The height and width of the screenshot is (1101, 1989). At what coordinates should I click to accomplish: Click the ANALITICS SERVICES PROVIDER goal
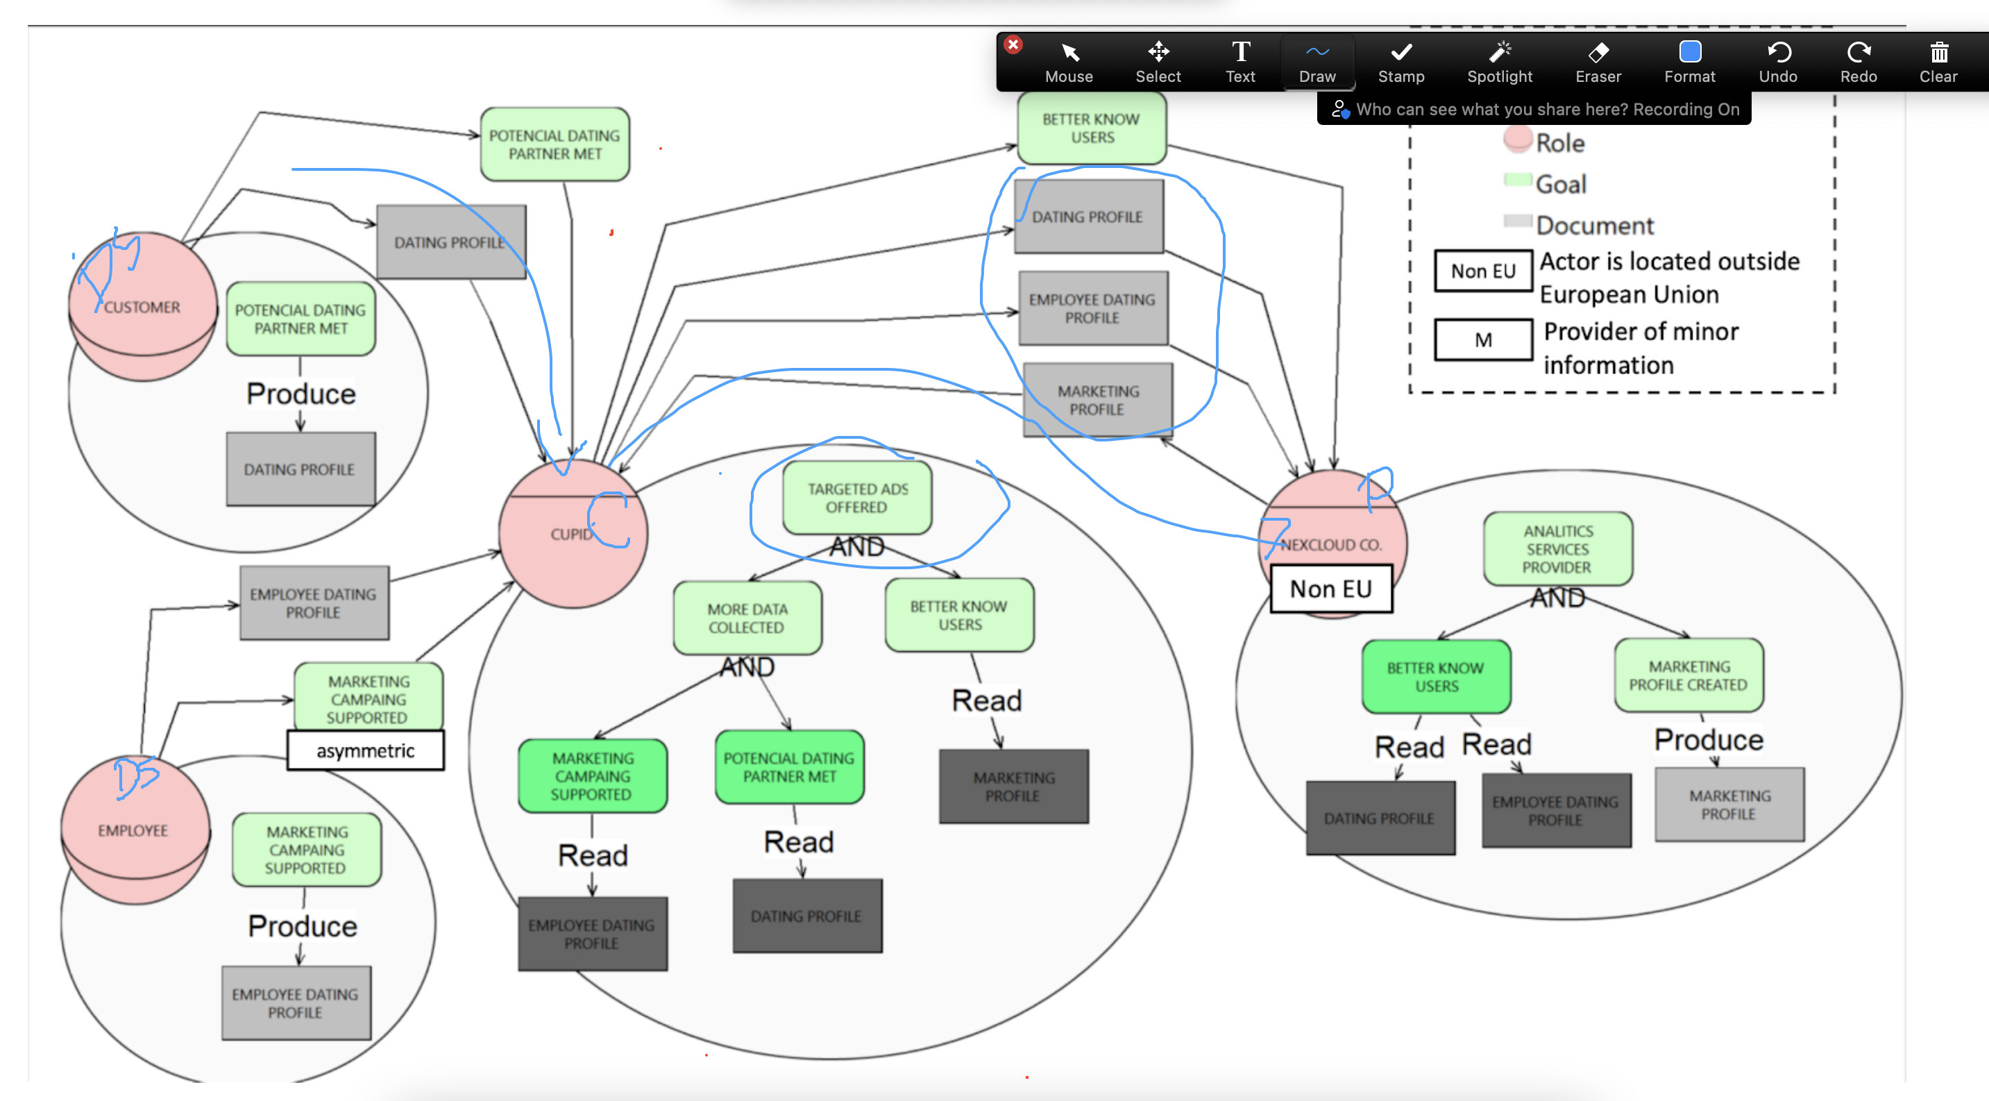click(1557, 549)
